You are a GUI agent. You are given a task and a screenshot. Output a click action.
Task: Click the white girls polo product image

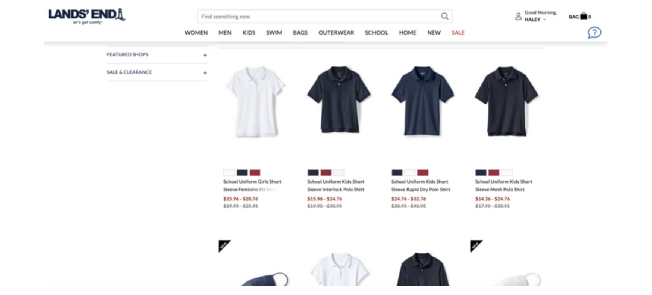(256, 102)
